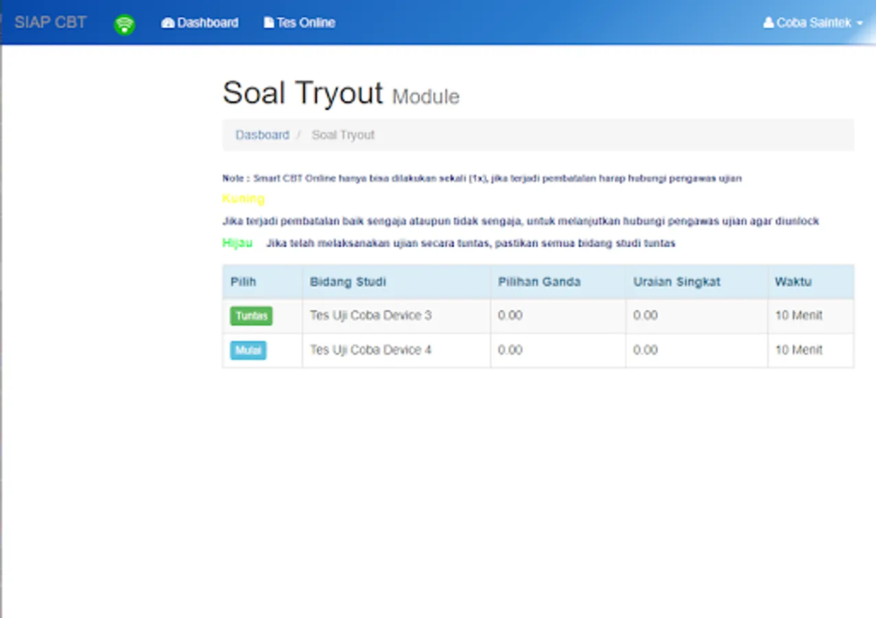Select the Tes Uji Coba Device 3 row
The width and height of the screenshot is (876, 618).
point(371,315)
